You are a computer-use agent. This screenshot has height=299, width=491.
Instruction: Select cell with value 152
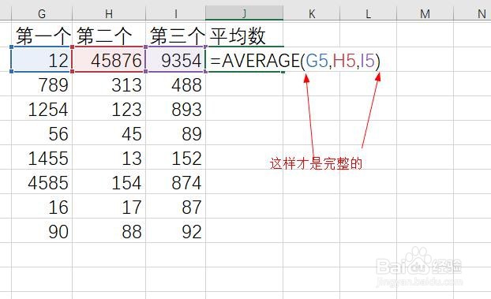(176, 157)
